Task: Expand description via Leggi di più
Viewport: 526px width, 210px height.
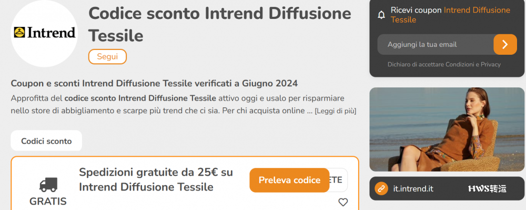Action: (335, 111)
